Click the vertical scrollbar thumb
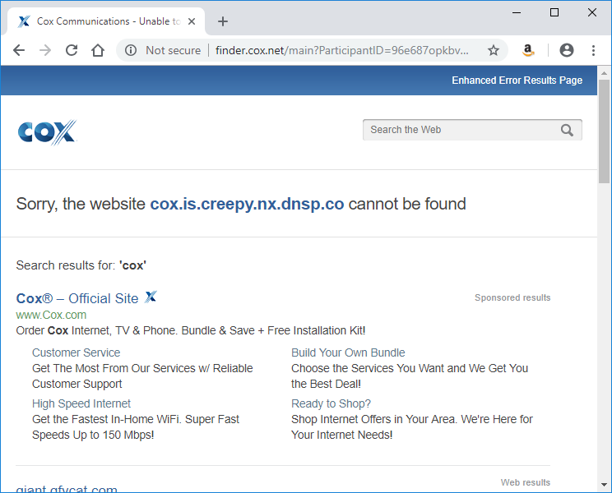Viewport: 612px width, 493px height. [x=605, y=131]
